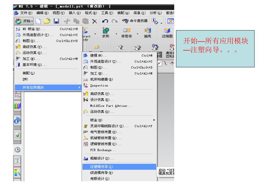This screenshot has height=195, width=261.
Task: Click the Cut scissors icon
Action: (x=67, y=21)
